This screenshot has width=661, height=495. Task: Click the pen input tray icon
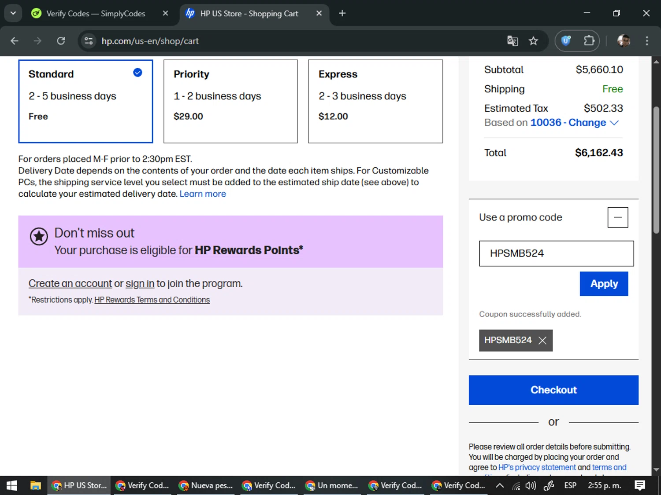[549, 486]
